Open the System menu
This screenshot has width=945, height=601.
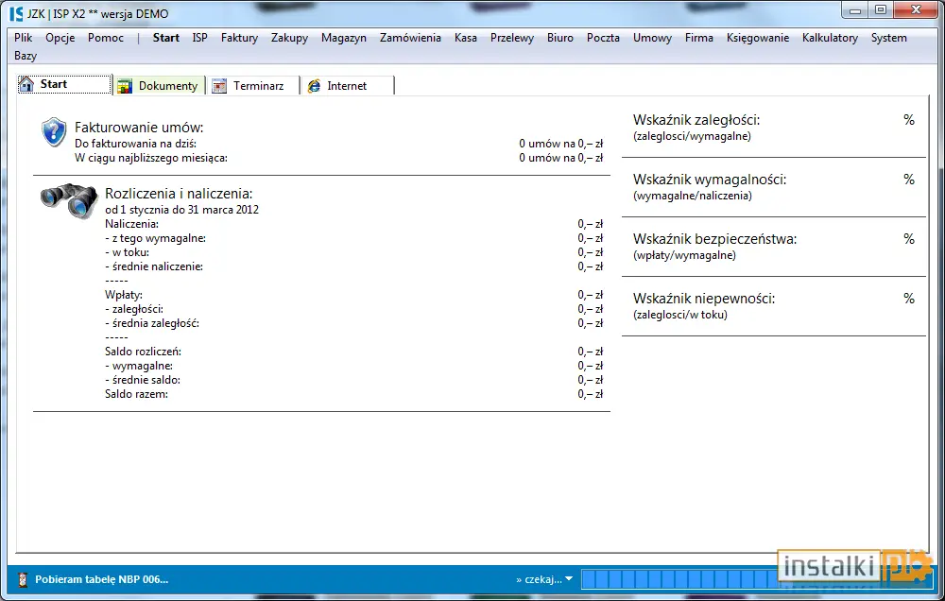(889, 38)
